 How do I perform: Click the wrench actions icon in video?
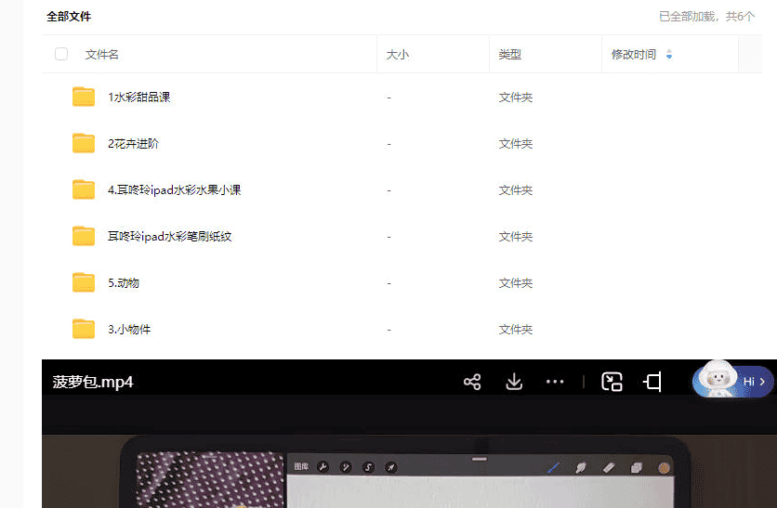tap(323, 467)
